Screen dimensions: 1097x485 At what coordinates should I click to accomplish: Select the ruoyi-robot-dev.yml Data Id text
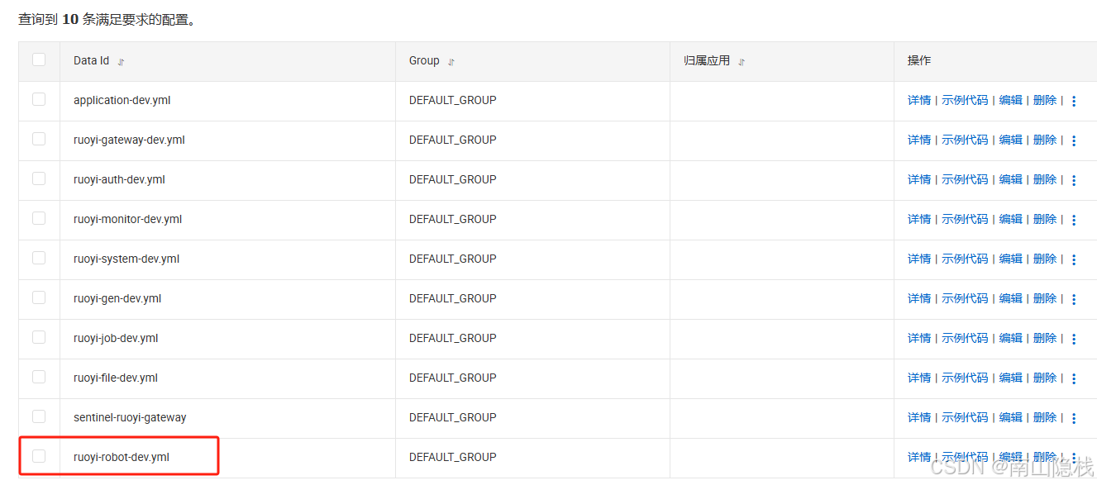pyautogui.click(x=122, y=457)
